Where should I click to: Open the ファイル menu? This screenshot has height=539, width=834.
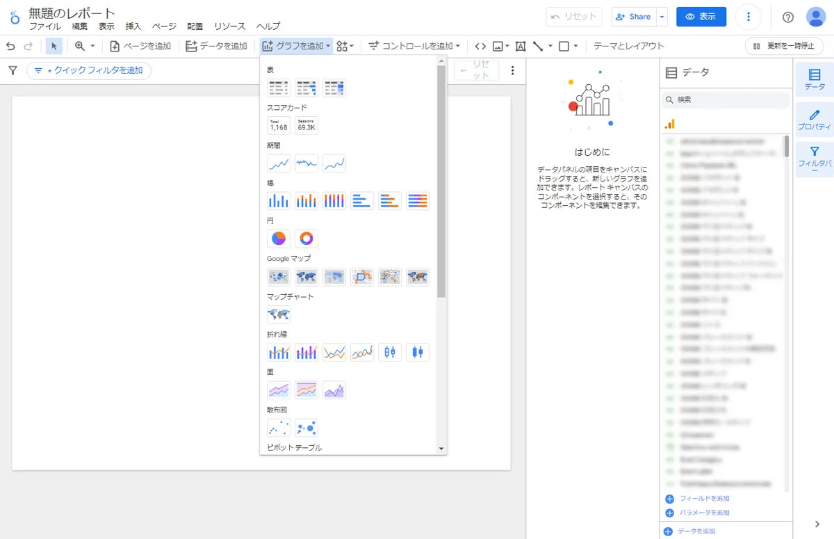coord(44,26)
